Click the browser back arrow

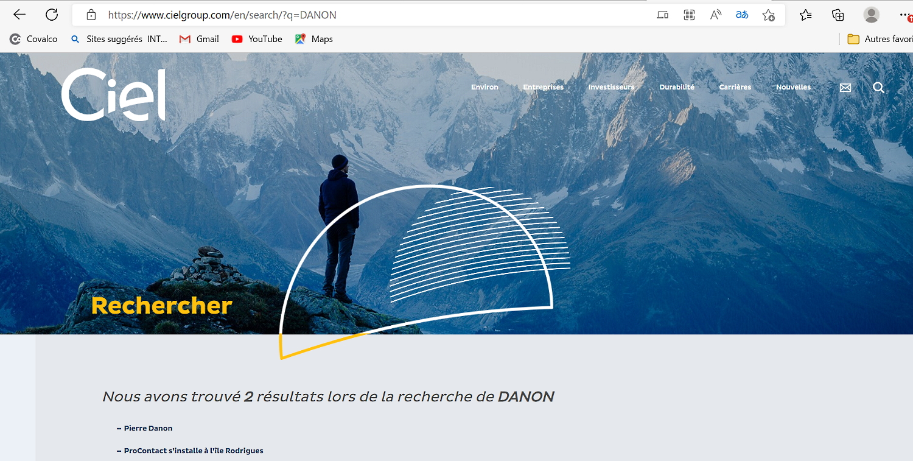click(x=19, y=15)
